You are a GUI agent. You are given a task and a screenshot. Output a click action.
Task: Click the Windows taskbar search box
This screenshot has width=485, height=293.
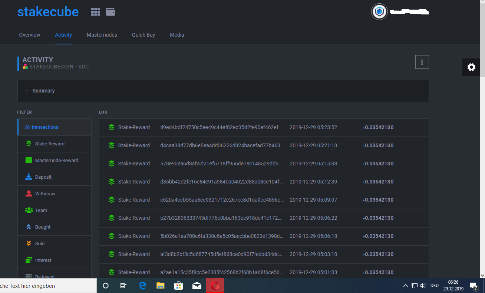pyautogui.click(x=48, y=286)
